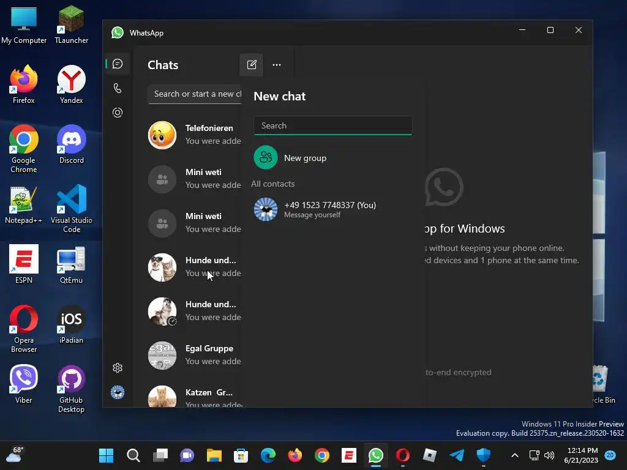The width and height of the screenshot is (627, 470).
Task: Open notification badge showing 20
Action: coord(610,455)
